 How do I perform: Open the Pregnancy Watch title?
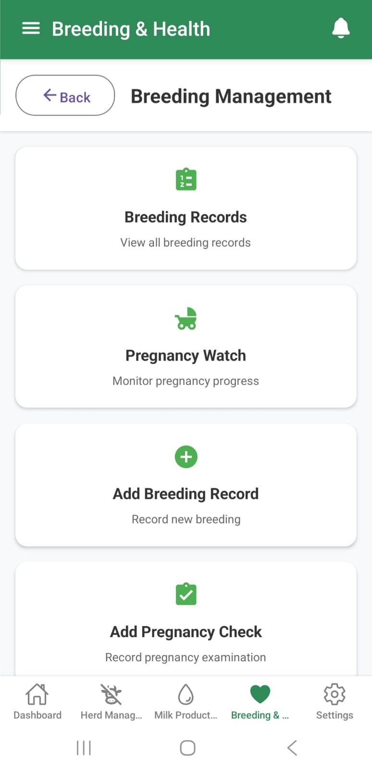click(x=186, y=356)
